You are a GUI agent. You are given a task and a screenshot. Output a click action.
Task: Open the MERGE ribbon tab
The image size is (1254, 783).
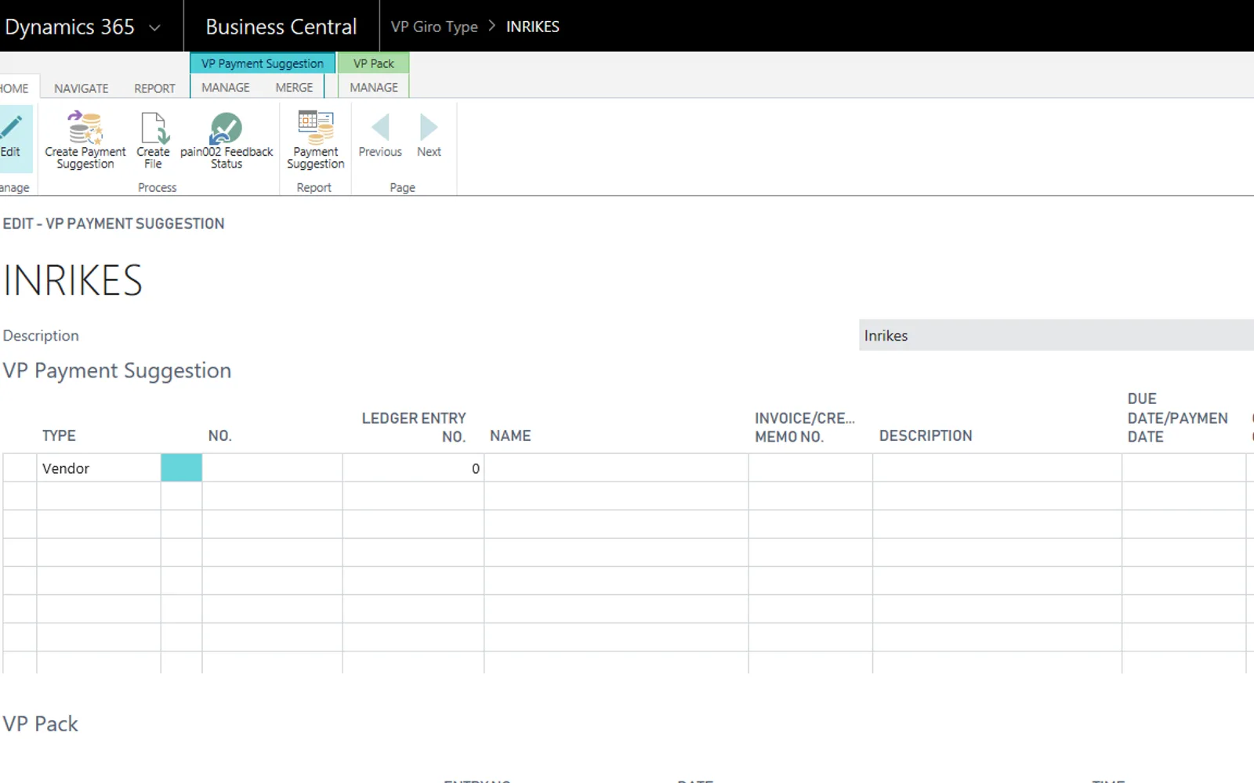294,88
